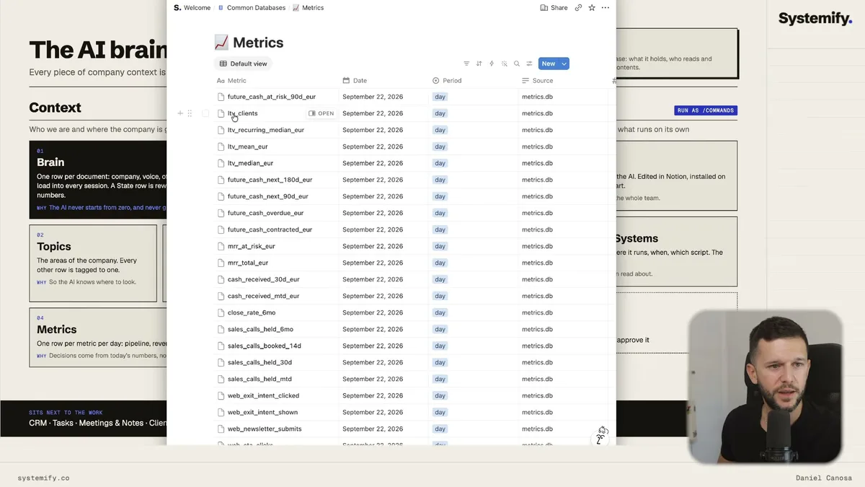Open the web_newsletter_submits metric
The height and width of the screenshot is (487, 865).
click(265, 429)
